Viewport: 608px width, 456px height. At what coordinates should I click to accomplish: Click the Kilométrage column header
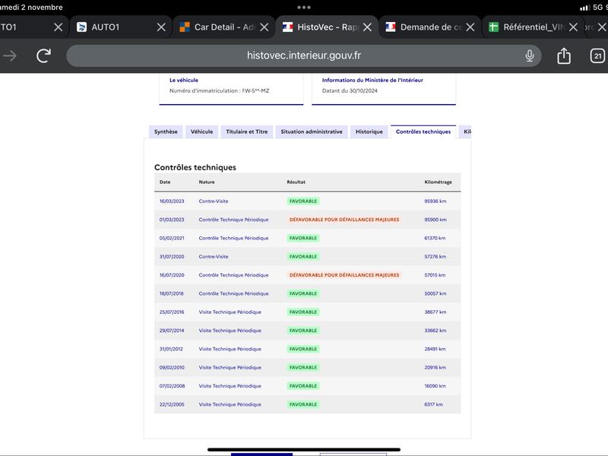439,182
